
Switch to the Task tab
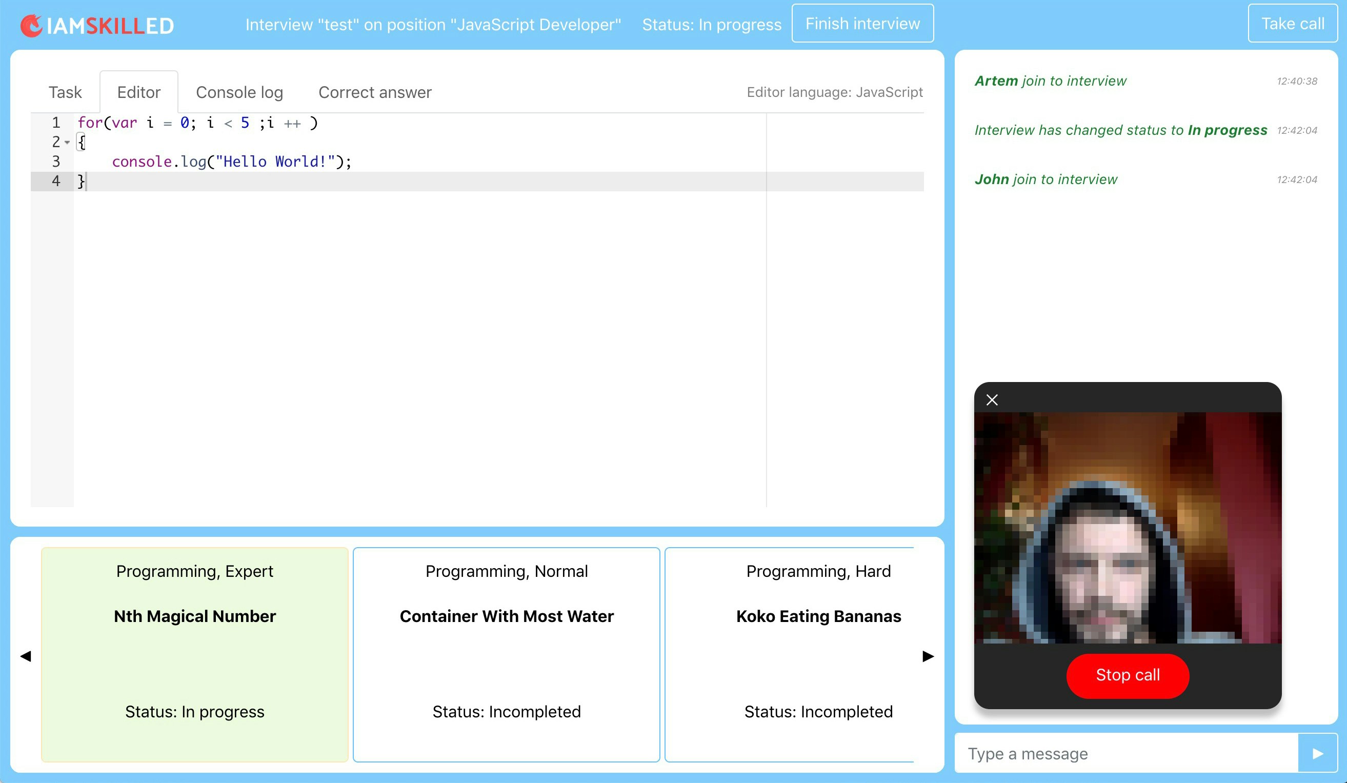click(65, 92)
